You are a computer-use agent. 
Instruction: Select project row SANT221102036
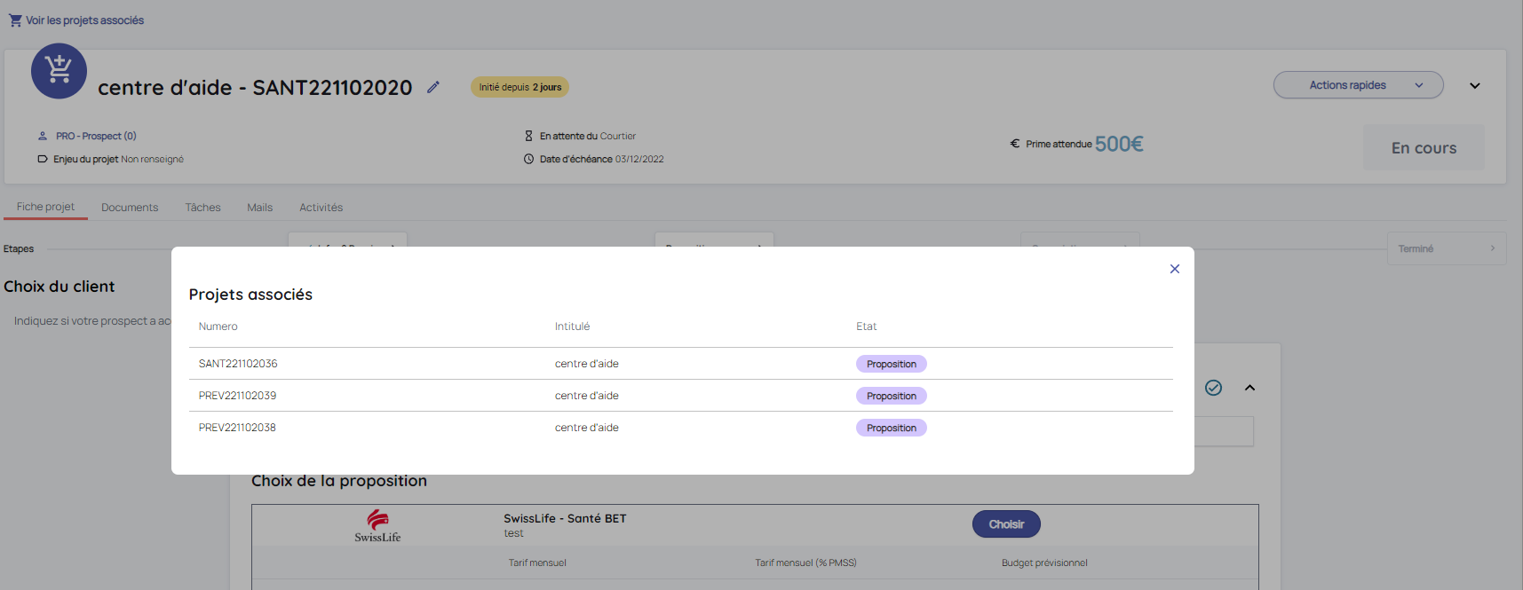(238, 364)
